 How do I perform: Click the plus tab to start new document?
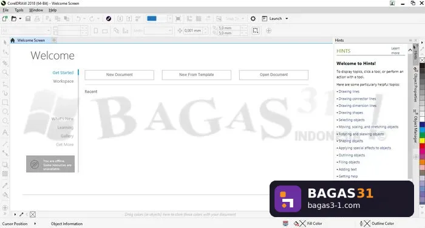[54, 40]
